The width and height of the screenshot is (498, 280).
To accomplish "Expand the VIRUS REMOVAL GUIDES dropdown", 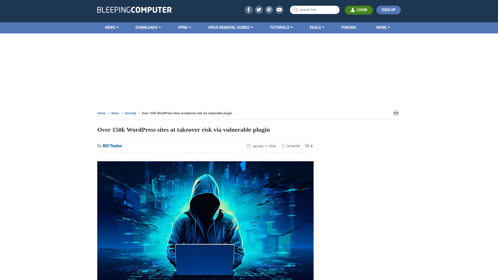I will tap(231, 28).
